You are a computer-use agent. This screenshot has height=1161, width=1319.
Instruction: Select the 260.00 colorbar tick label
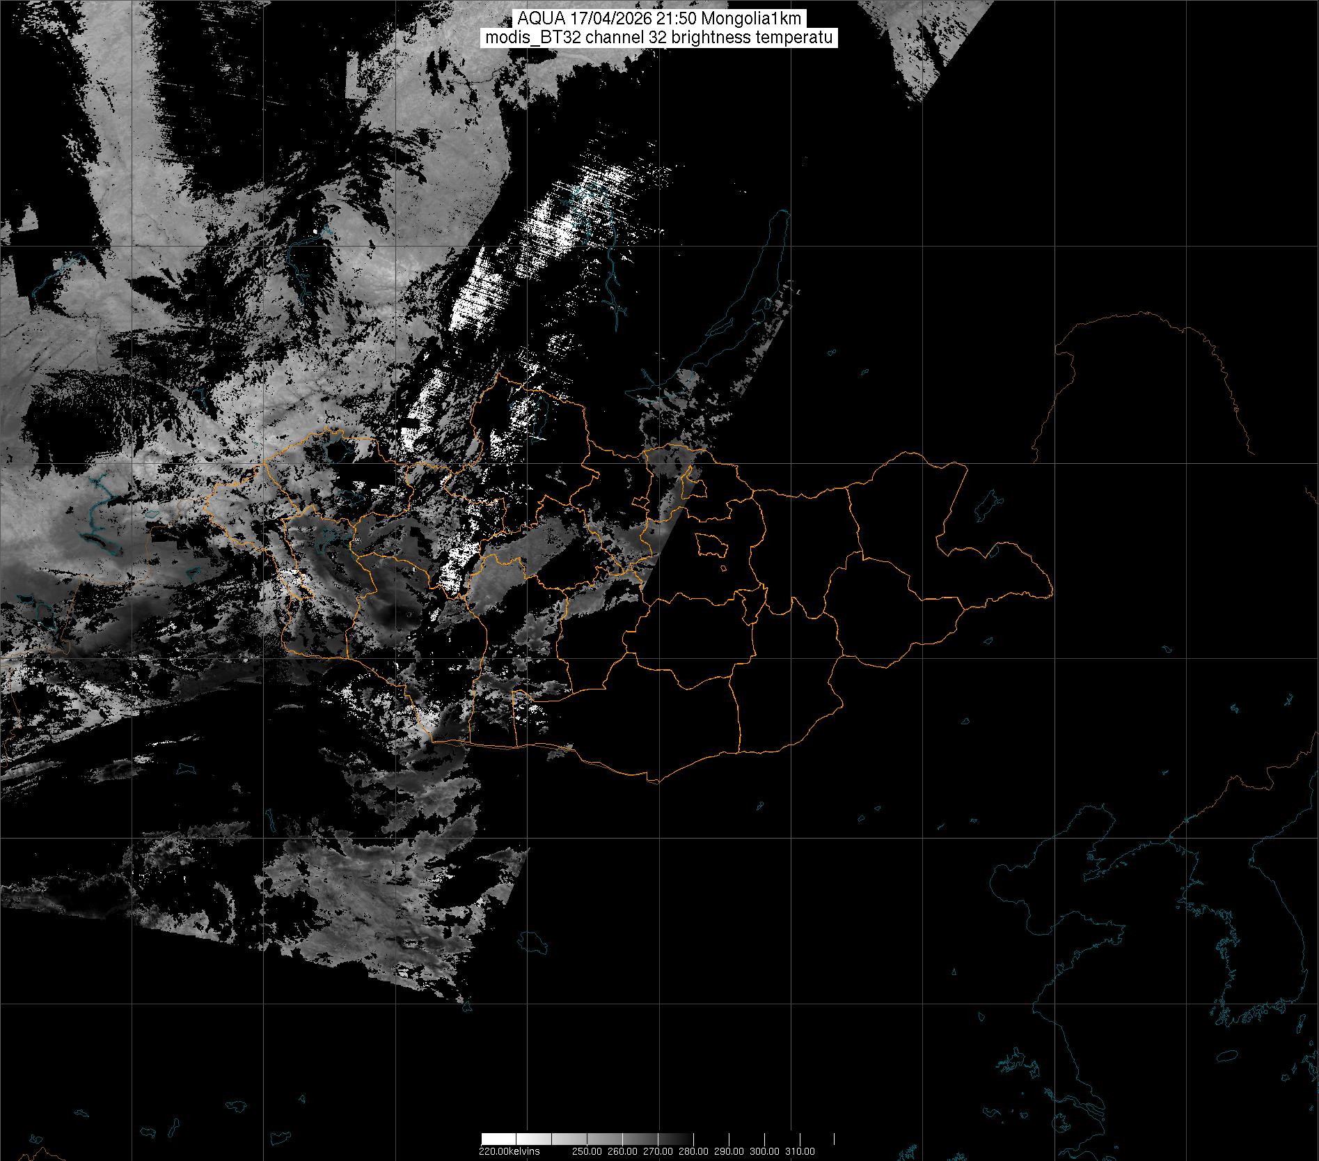[622, 1151]
